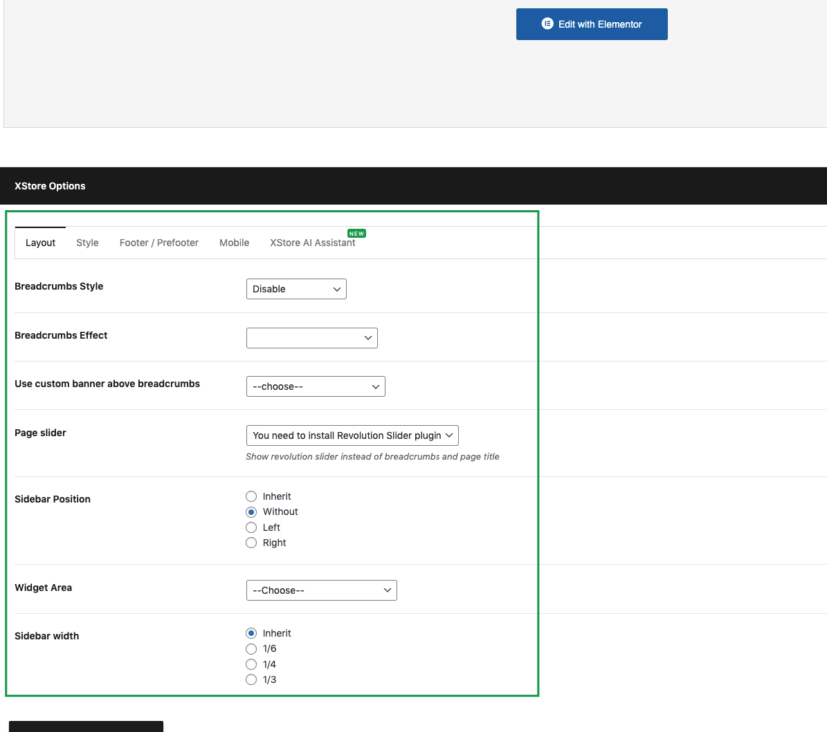Click the NEW badge on XStore AI Assistant
This screenshot has height=732, width=827.
pos(356,234)
